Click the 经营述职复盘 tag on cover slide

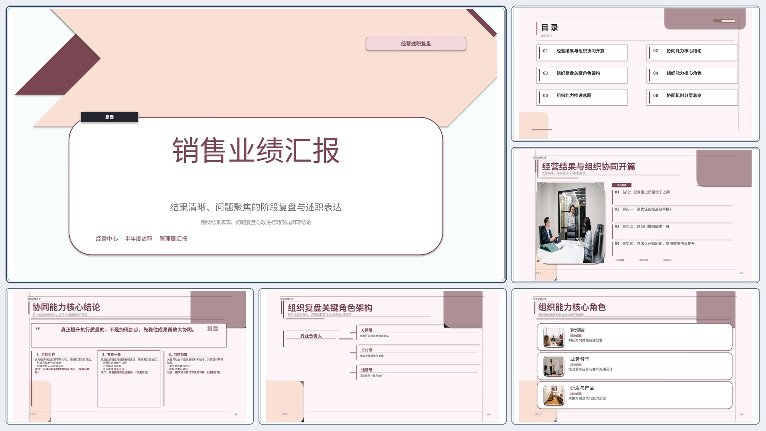coord(416,43)
